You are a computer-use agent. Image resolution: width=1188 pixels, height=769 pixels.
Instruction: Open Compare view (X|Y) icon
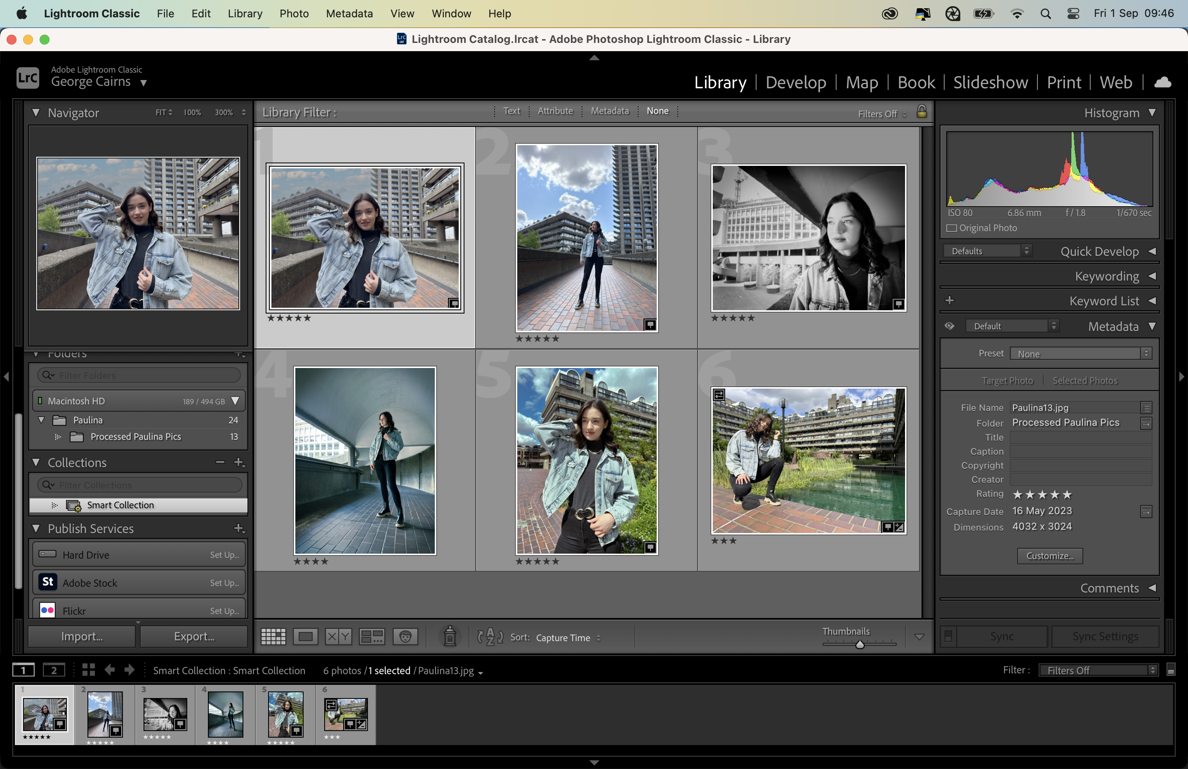click(x=338, y=637)
